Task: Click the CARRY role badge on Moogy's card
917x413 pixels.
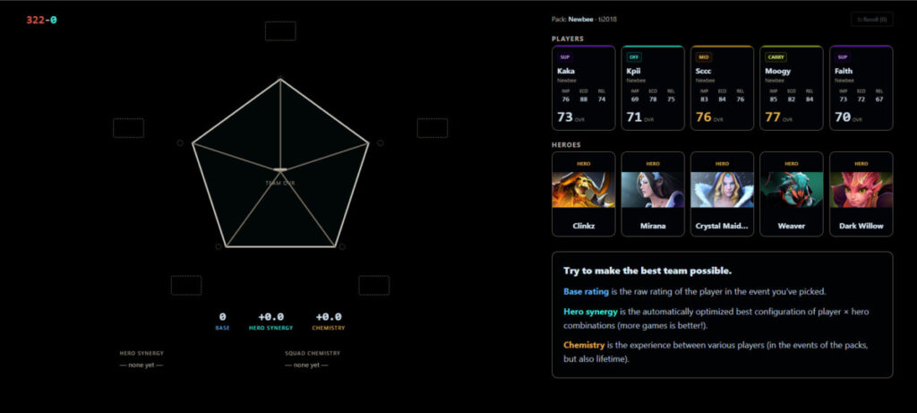Action: click(x=776, y=57)
